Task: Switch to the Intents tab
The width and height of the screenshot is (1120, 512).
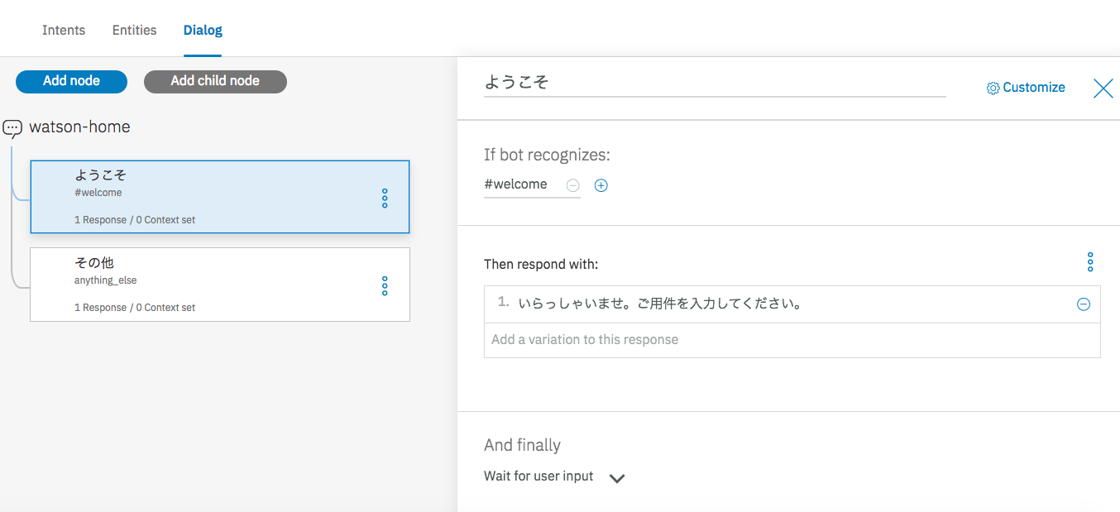Action: (x=64, y=30)
